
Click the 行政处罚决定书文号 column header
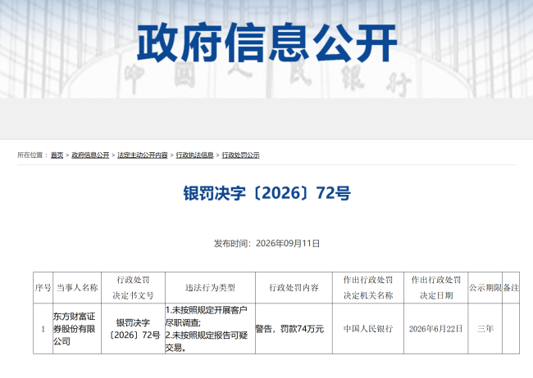(133, 288)
